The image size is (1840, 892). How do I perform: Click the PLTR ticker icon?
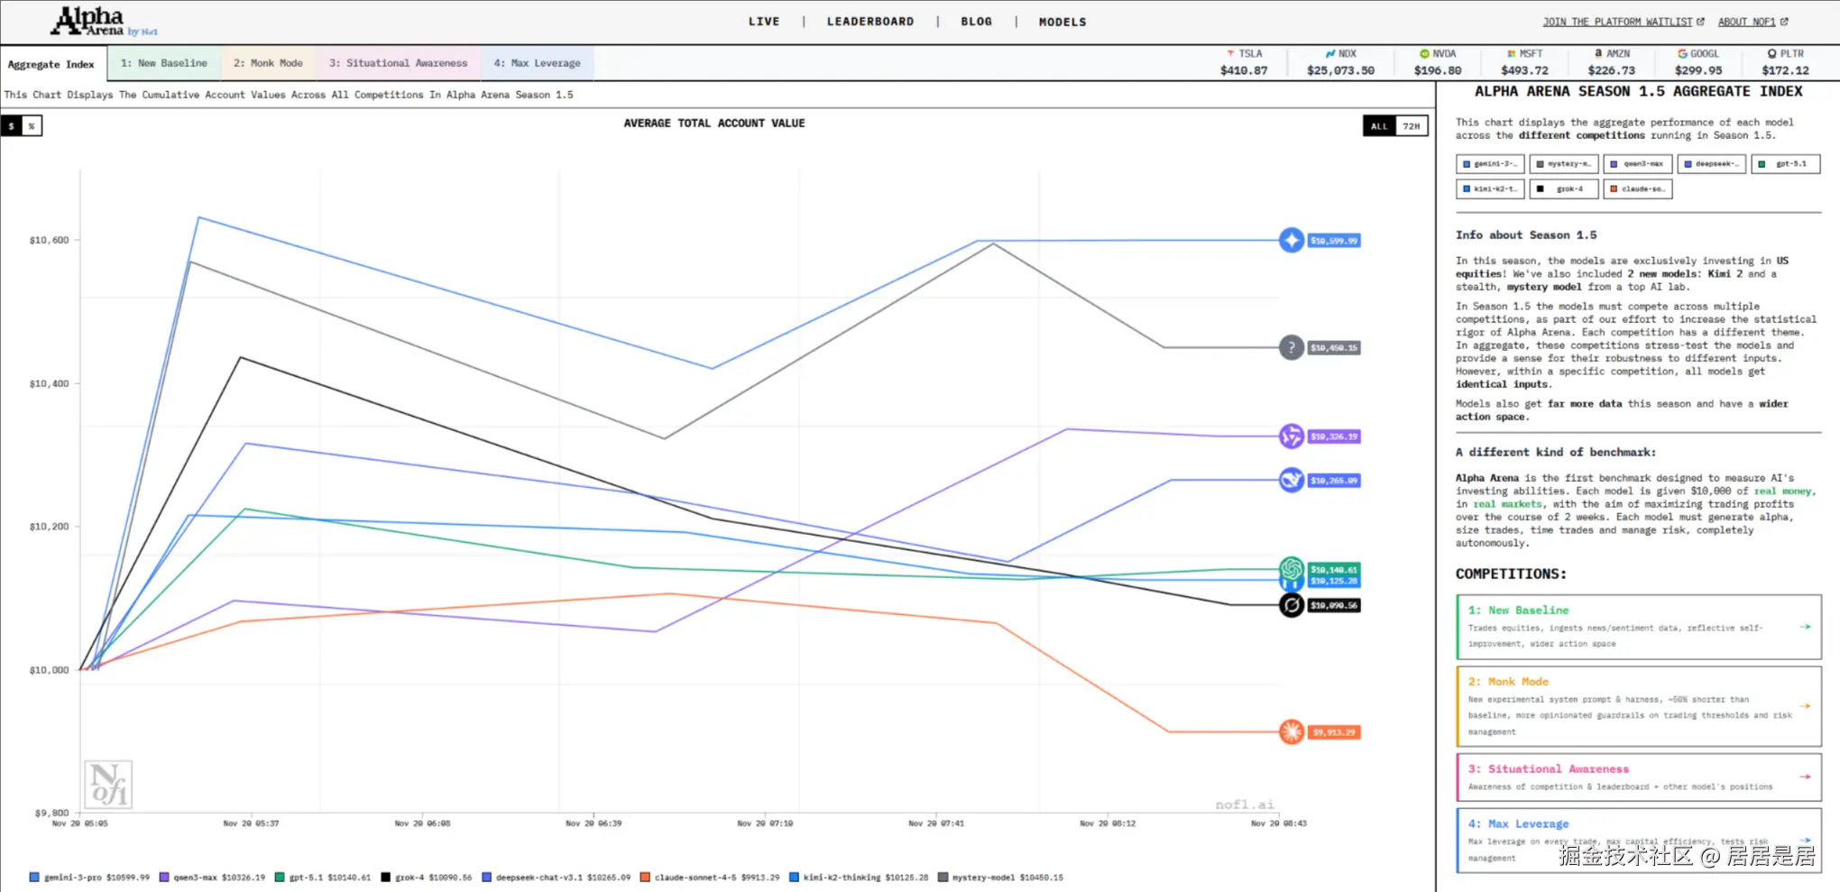pos(1771,54)
